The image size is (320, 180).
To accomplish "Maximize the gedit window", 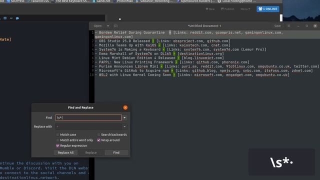I will (306, 26).
